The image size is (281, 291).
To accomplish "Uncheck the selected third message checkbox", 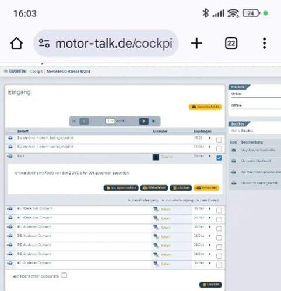I will (219, 158).
